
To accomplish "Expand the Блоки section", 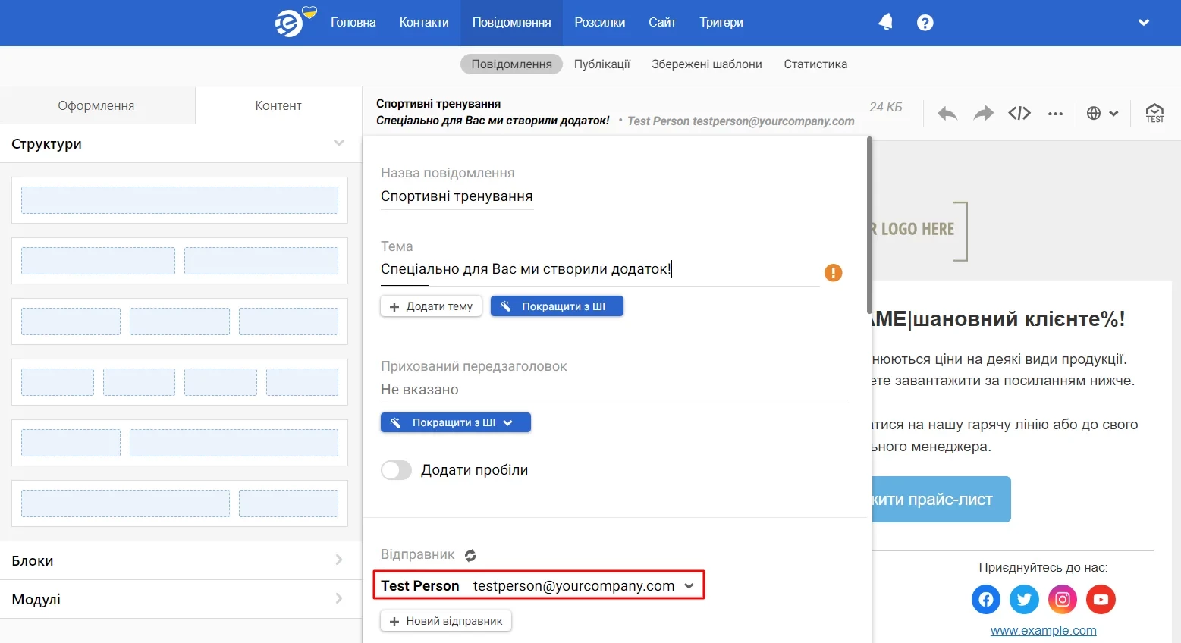I will (339, 560).
